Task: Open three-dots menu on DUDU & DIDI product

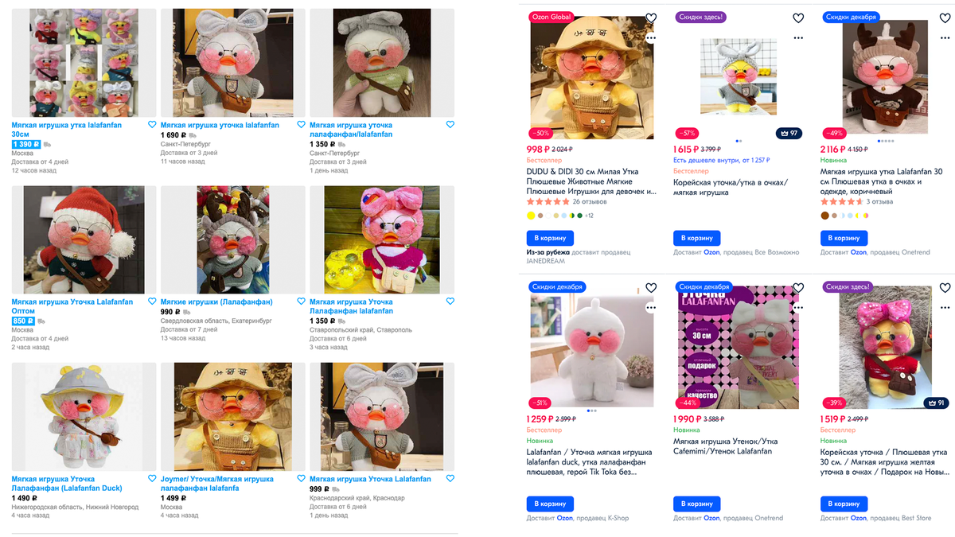Action: pos(651,37)
